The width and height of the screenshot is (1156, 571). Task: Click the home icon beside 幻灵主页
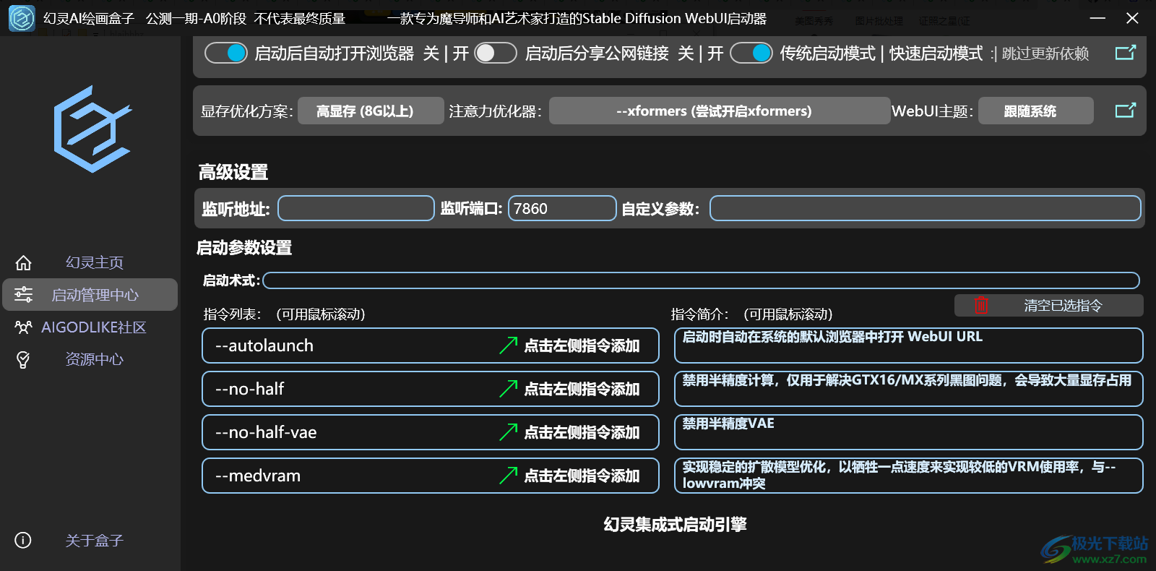[23, 262]
